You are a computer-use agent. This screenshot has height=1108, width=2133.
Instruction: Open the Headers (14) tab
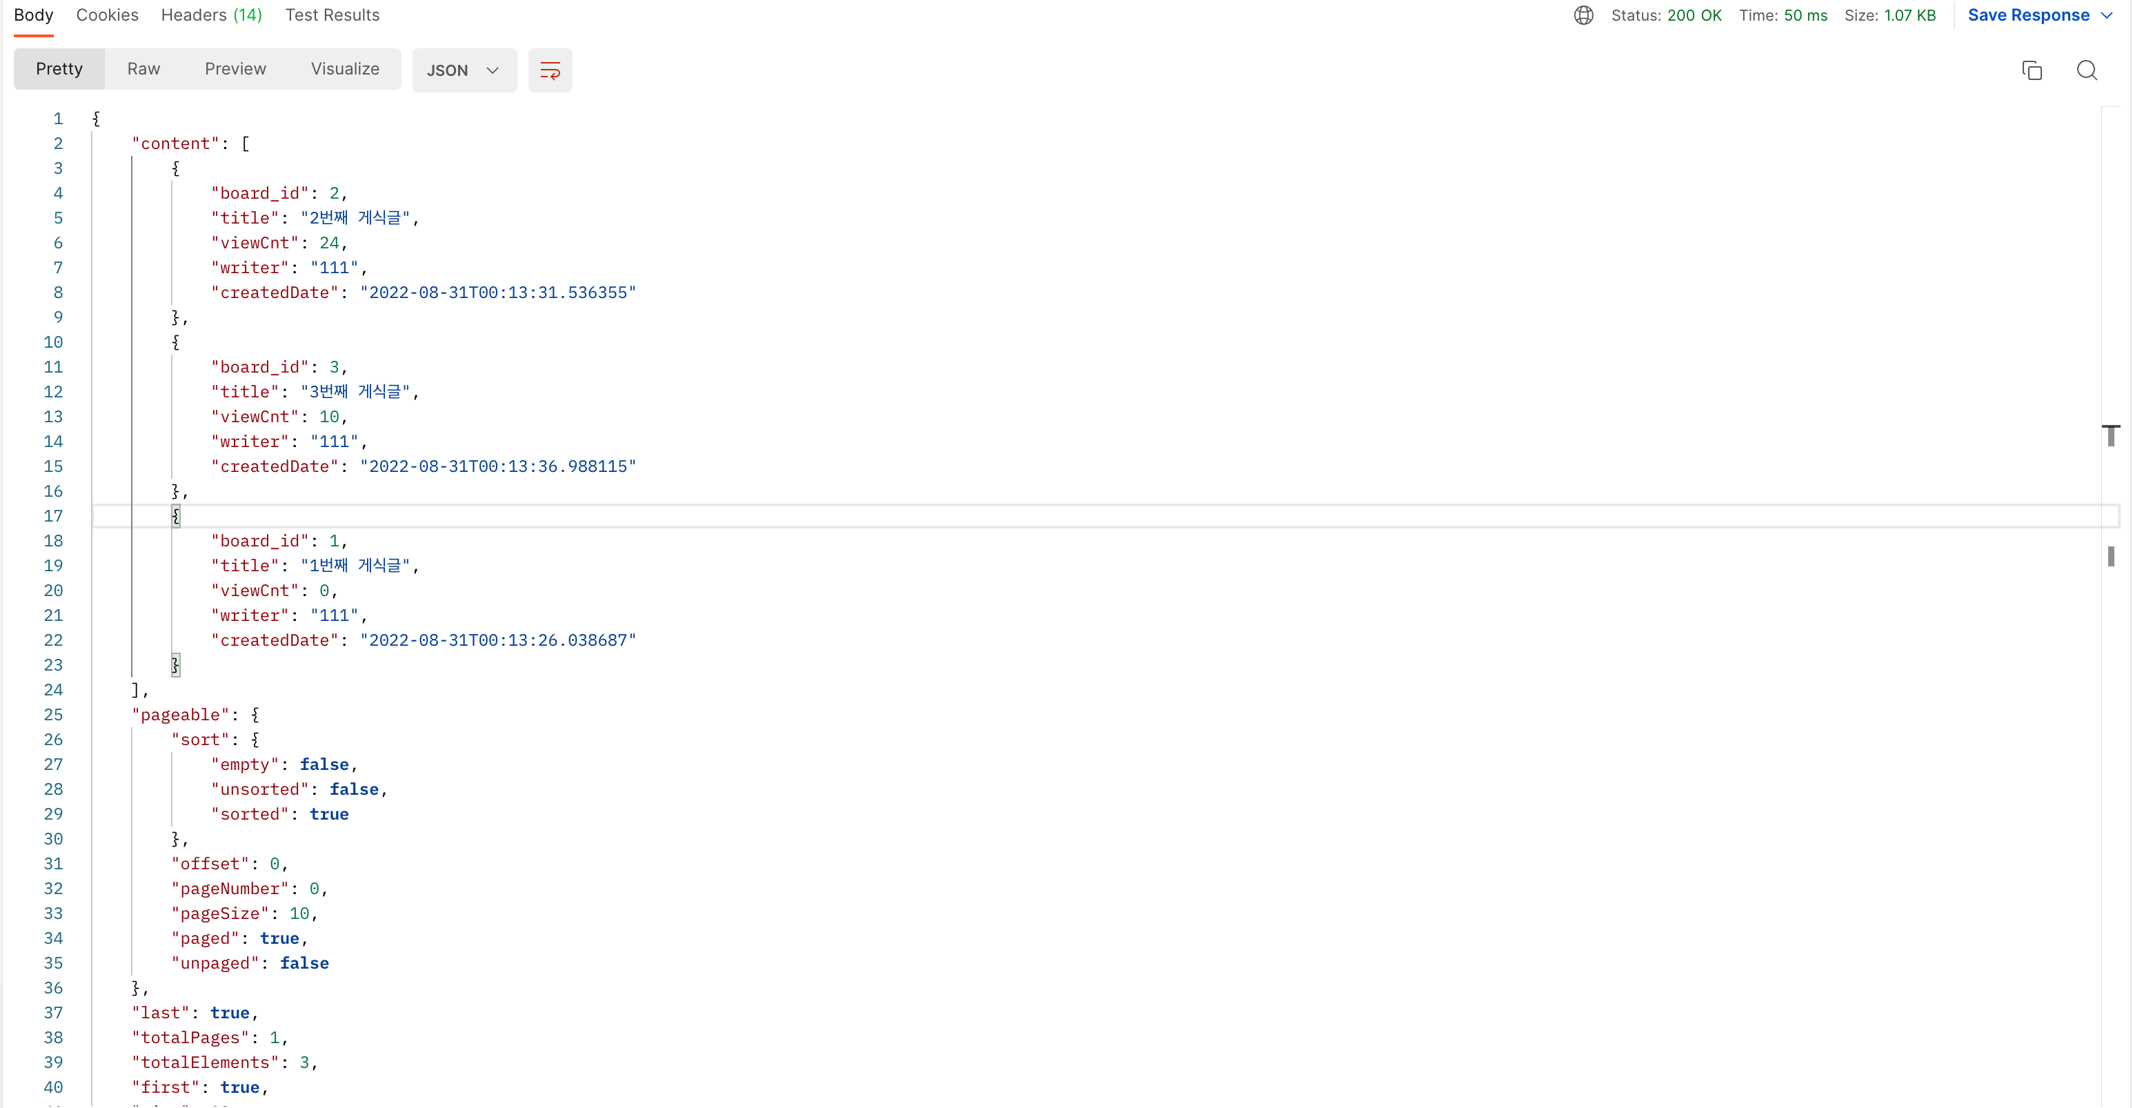tap(211, 15)
